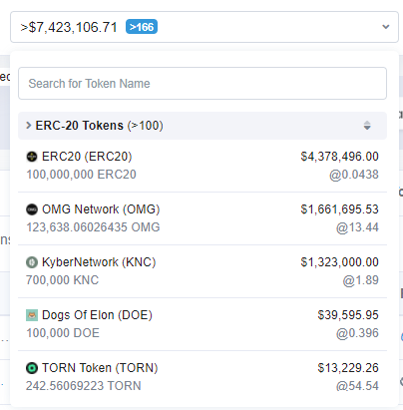Viewport: 403px width, 410px height.
Task: Focus the Search for Token Name field
Action: coord(202,84)
